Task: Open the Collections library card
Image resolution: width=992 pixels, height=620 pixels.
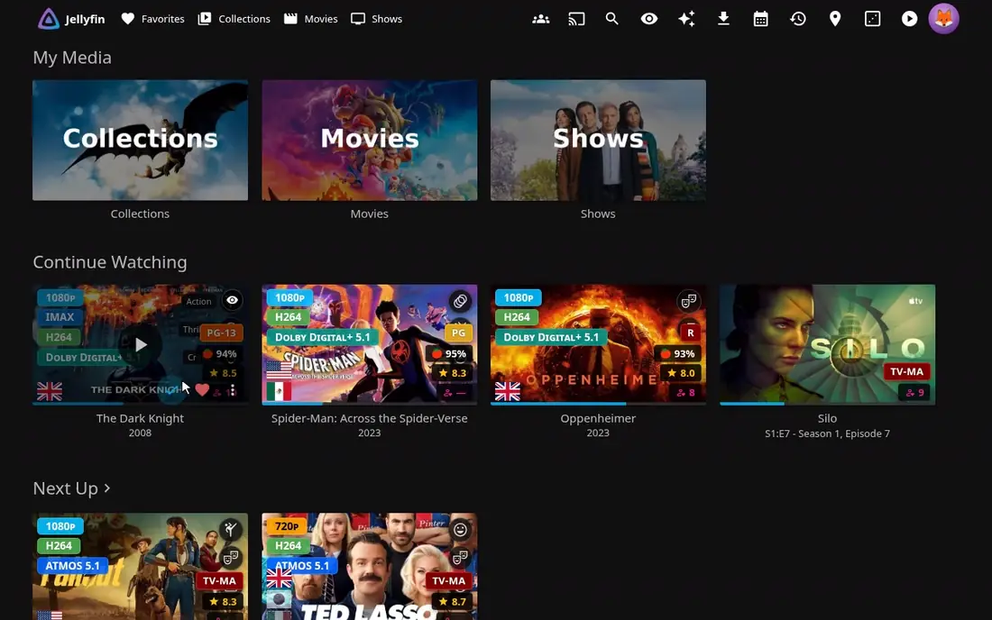Action: 141,140
